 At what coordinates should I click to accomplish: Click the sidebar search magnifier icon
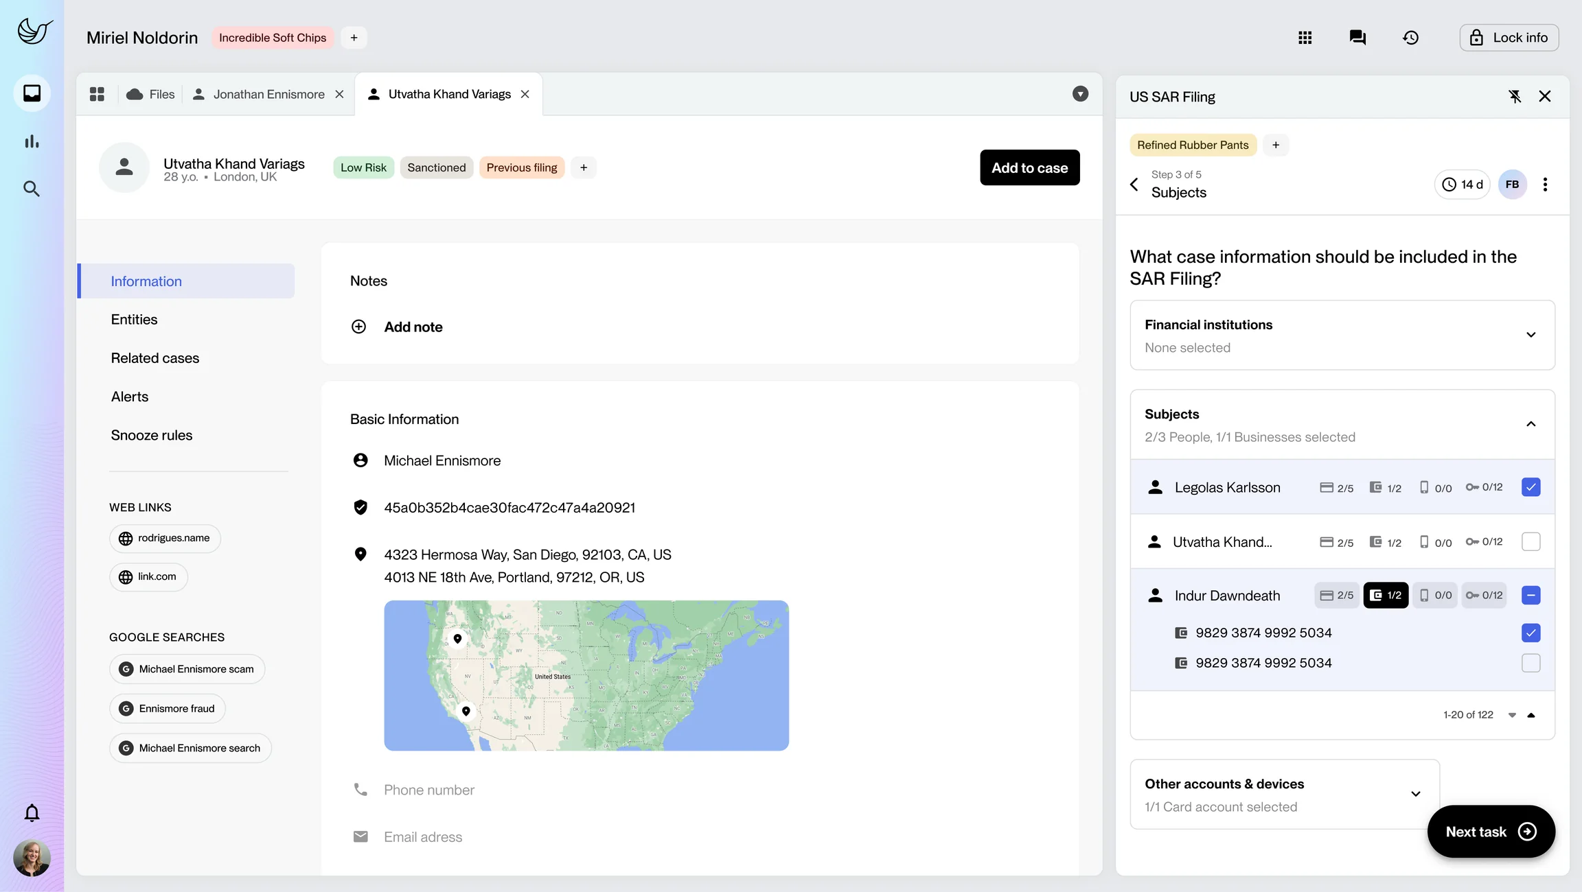coord(32,189)
